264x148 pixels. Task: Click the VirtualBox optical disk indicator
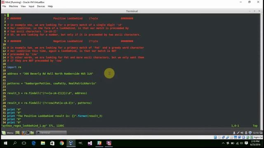pyautogui.click(x=219, y=137)
